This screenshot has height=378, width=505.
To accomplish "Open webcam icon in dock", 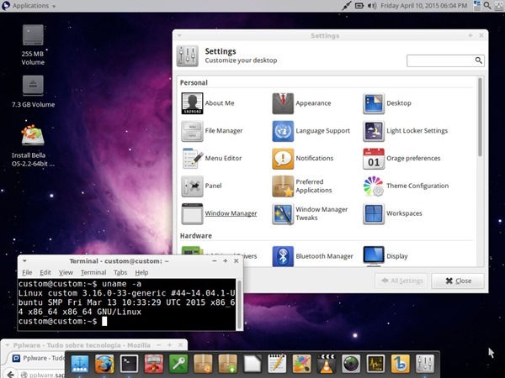I will tap(351, 364).
